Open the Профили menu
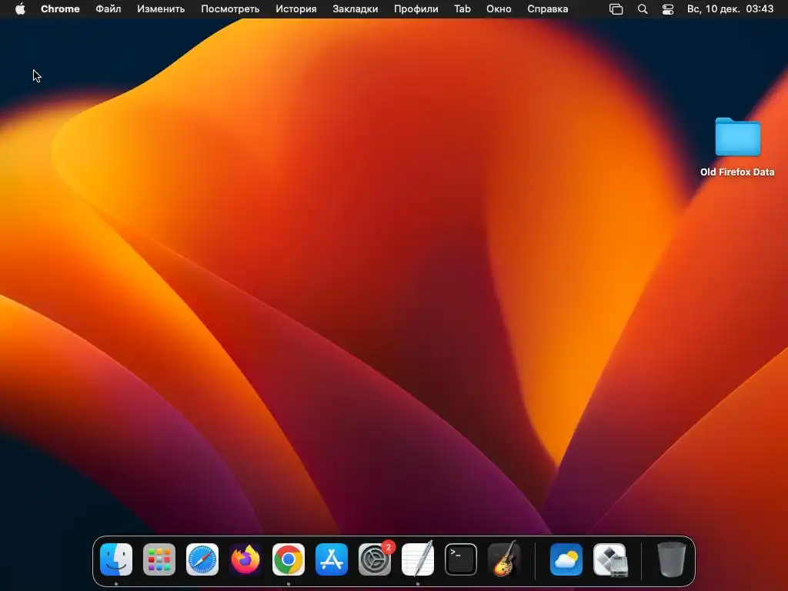The image size is (788, 591). (416, 9)
